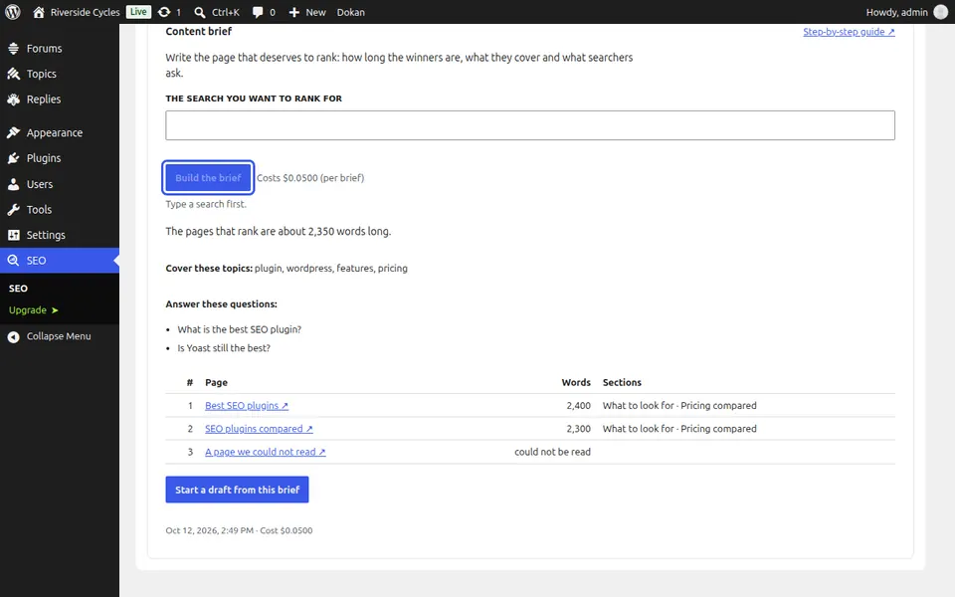The width and height of the screenshot is (955, 597).
Task: Open the Step-by-step guide link
Action: click(849, 32)
